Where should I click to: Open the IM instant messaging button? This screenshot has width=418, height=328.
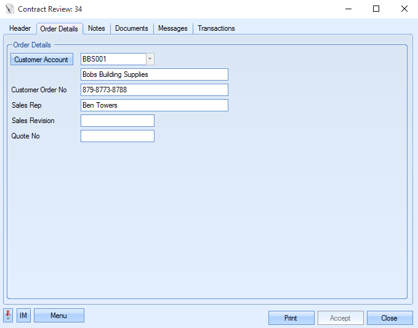23,316
